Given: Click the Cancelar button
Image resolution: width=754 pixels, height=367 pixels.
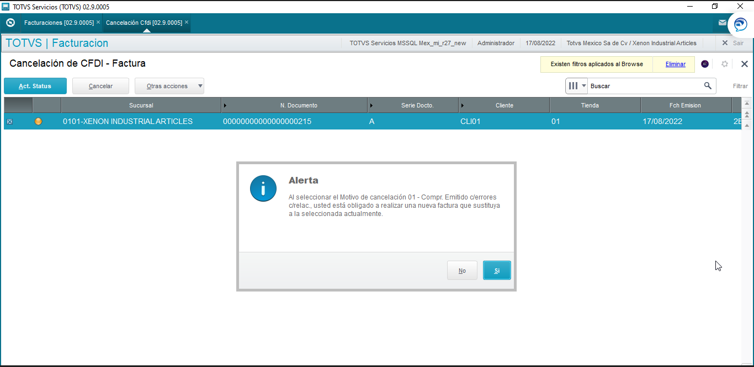Looking at the screenshot, I should tap(100, 86).
